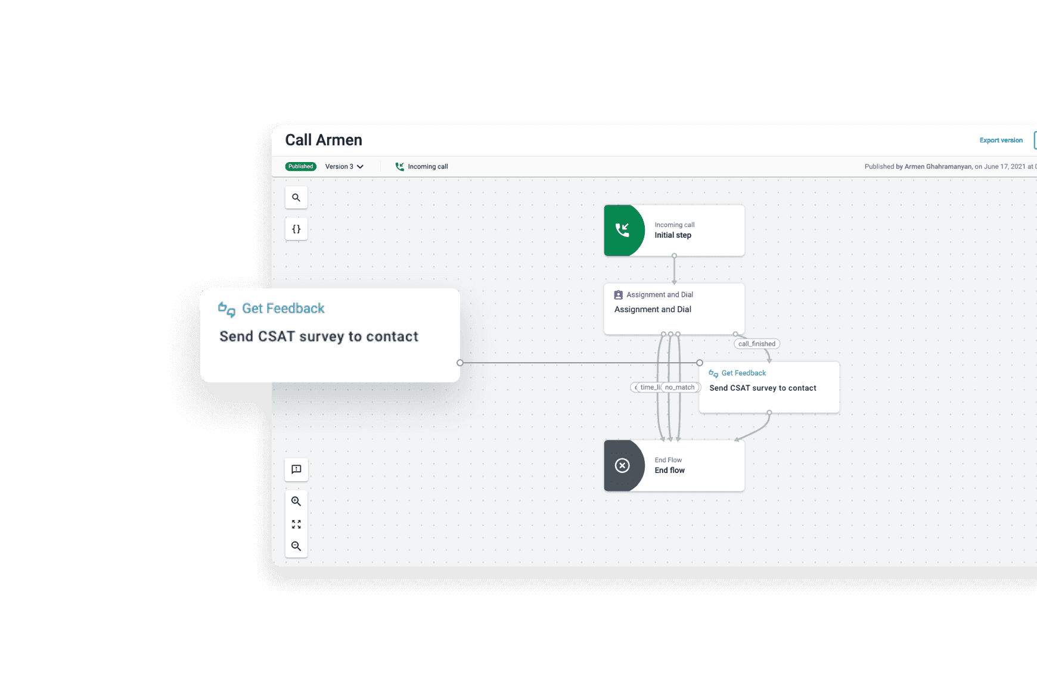This screenshot has height=691, width=1037.
Task: Click the no_match connection label
Action: (x=680, y=387)
